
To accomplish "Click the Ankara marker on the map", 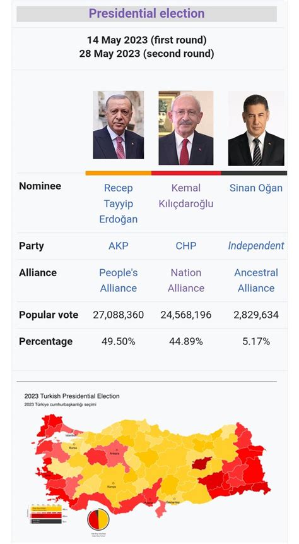I will pos(114,450).
